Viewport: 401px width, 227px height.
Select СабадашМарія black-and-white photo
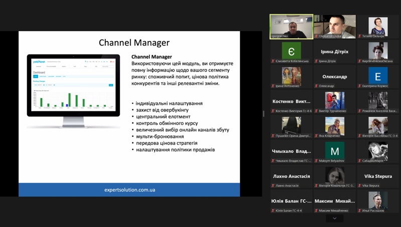click(x=378, y=151)
